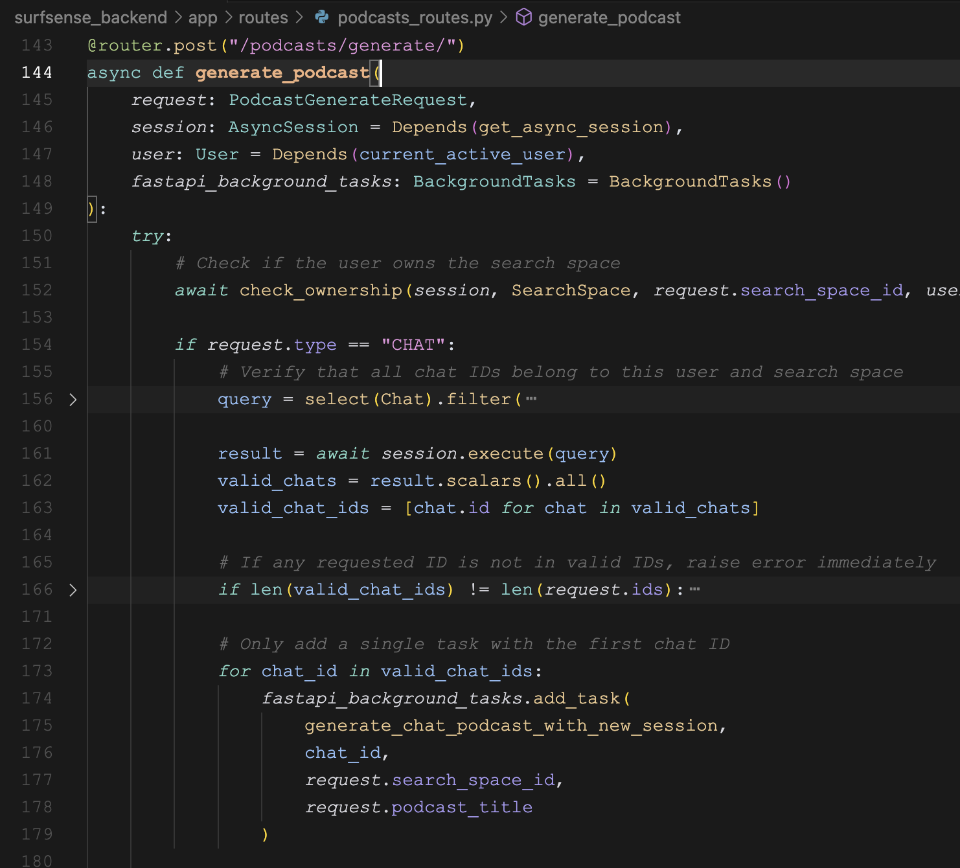
Task: Click the fold ellipsis after len(request.ids):
Action: click(x=695, y=589)
